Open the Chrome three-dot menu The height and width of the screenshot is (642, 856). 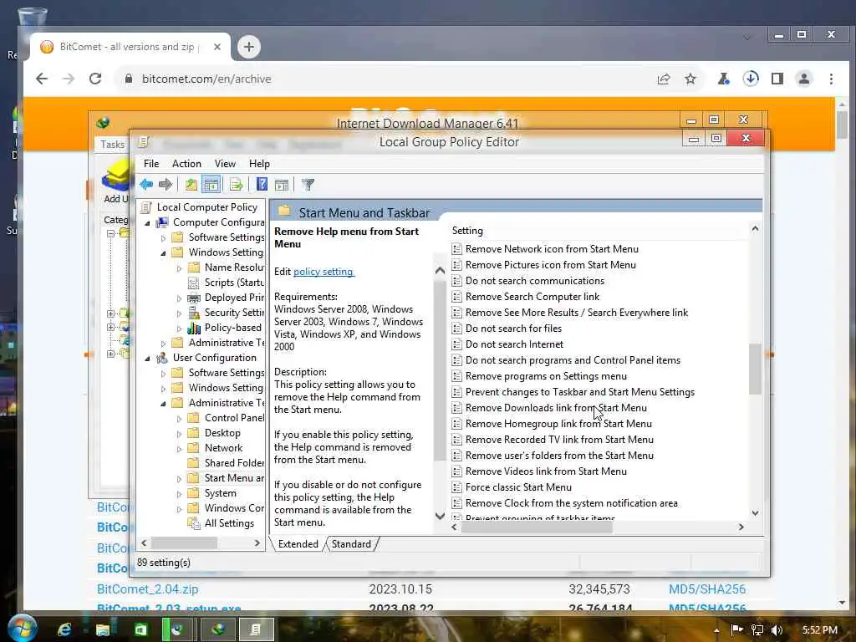click(x=831, y=79)
